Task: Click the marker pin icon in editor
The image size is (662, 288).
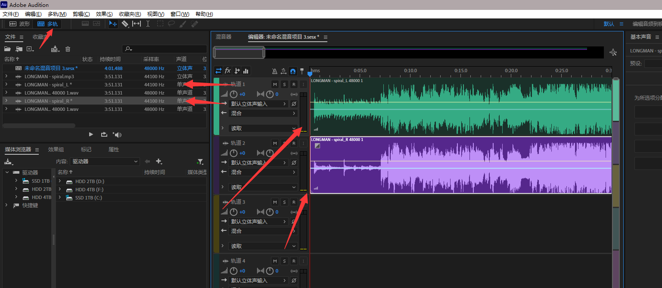Action: pyautogui.click(x=302, y=71)
